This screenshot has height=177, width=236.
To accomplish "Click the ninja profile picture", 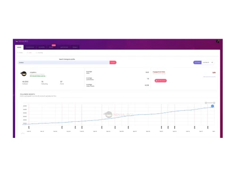I will pos(24,74).
